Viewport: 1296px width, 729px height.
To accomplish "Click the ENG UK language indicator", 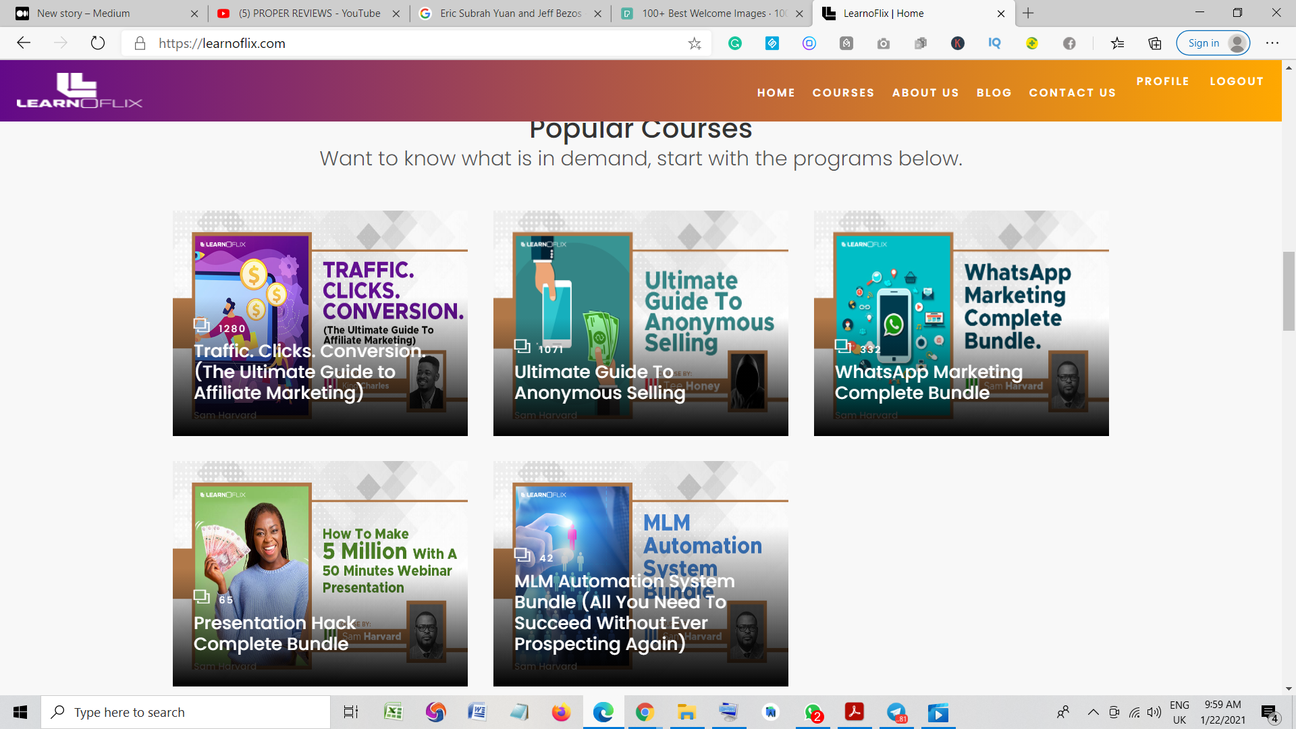I will click(x=1179, y=712).
